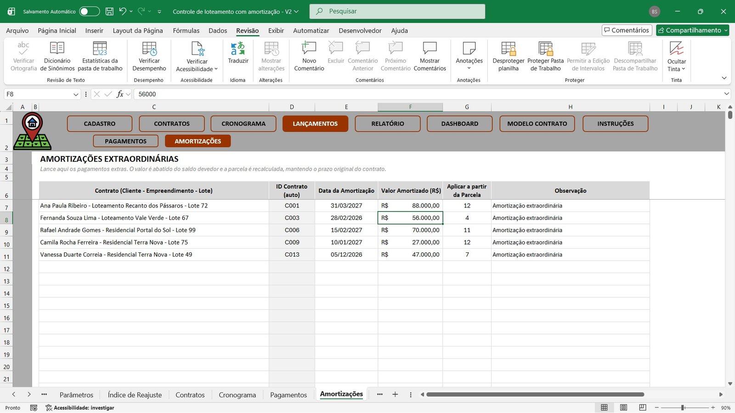The width and height of the screenshot is (735, 413).
Task: Open the Desenvolvedor ribbon tab
Action: 360,31
